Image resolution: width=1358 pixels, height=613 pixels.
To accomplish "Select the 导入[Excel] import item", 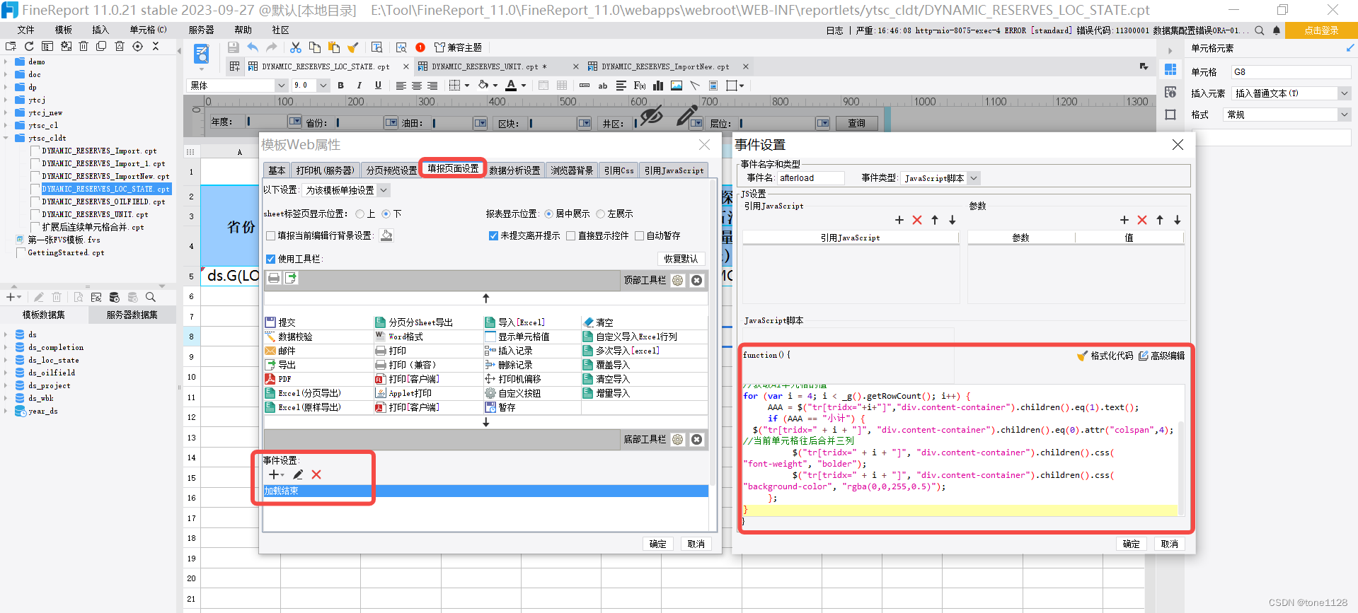I will tap(515, 322).
